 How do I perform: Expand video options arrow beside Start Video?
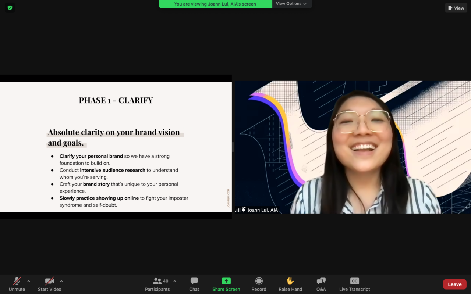[x=61, y=281]
